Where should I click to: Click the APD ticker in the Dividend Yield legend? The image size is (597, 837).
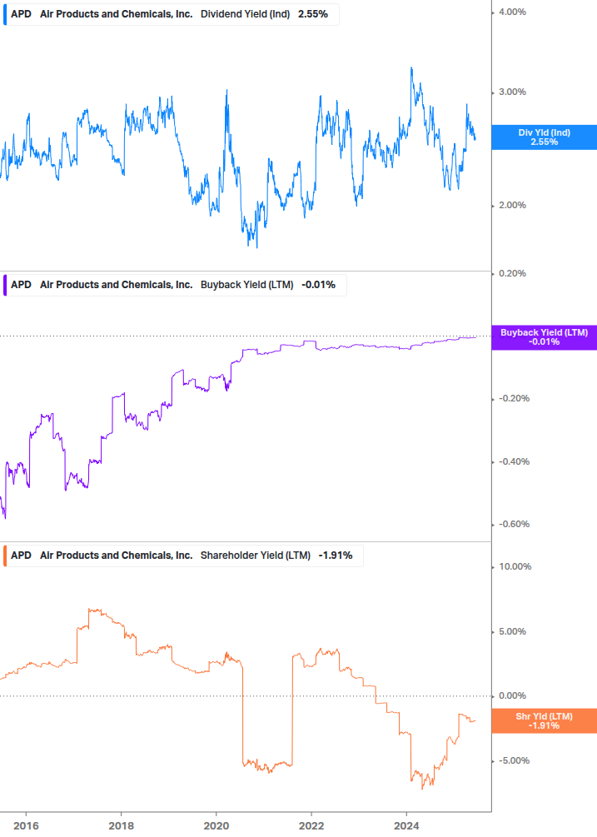[x=22, y=14]
